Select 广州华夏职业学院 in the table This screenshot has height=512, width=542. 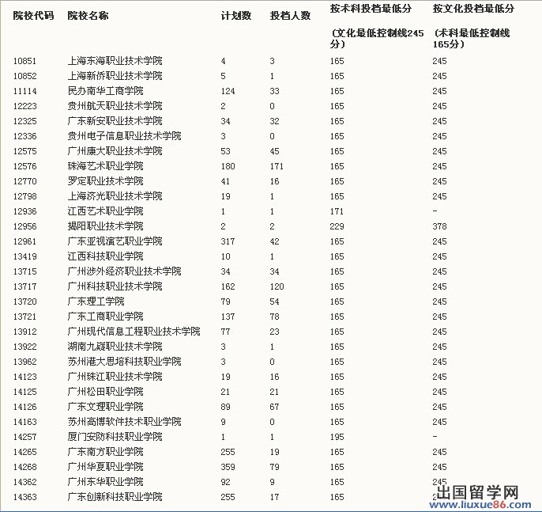[x=105, y=467]
